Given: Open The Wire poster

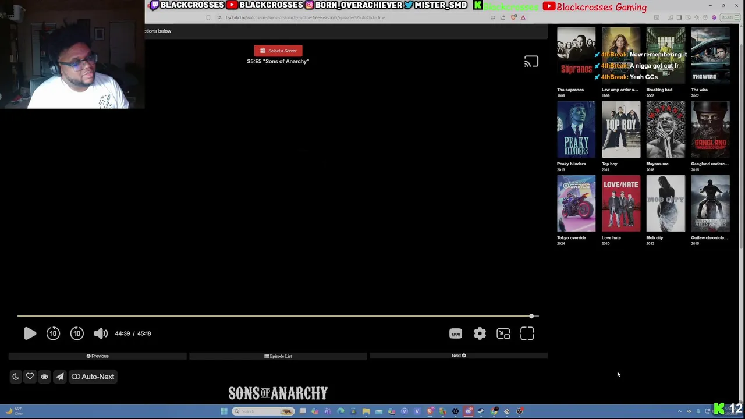Looking at the screenshot, I should (x=711, y=56).
